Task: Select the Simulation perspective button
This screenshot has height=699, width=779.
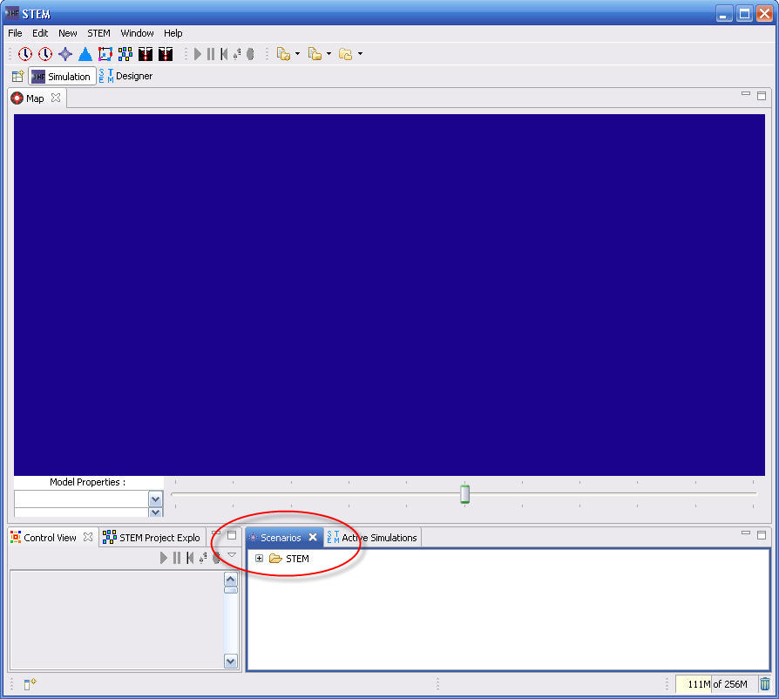Action: (x=61, y=77)
